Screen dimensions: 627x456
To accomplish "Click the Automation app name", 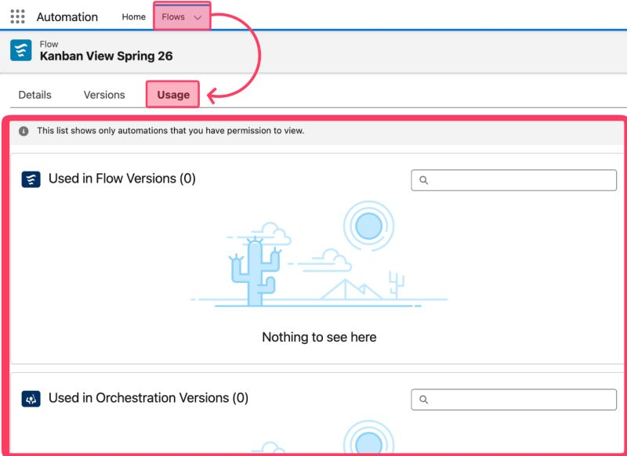I will coord(67,16).
